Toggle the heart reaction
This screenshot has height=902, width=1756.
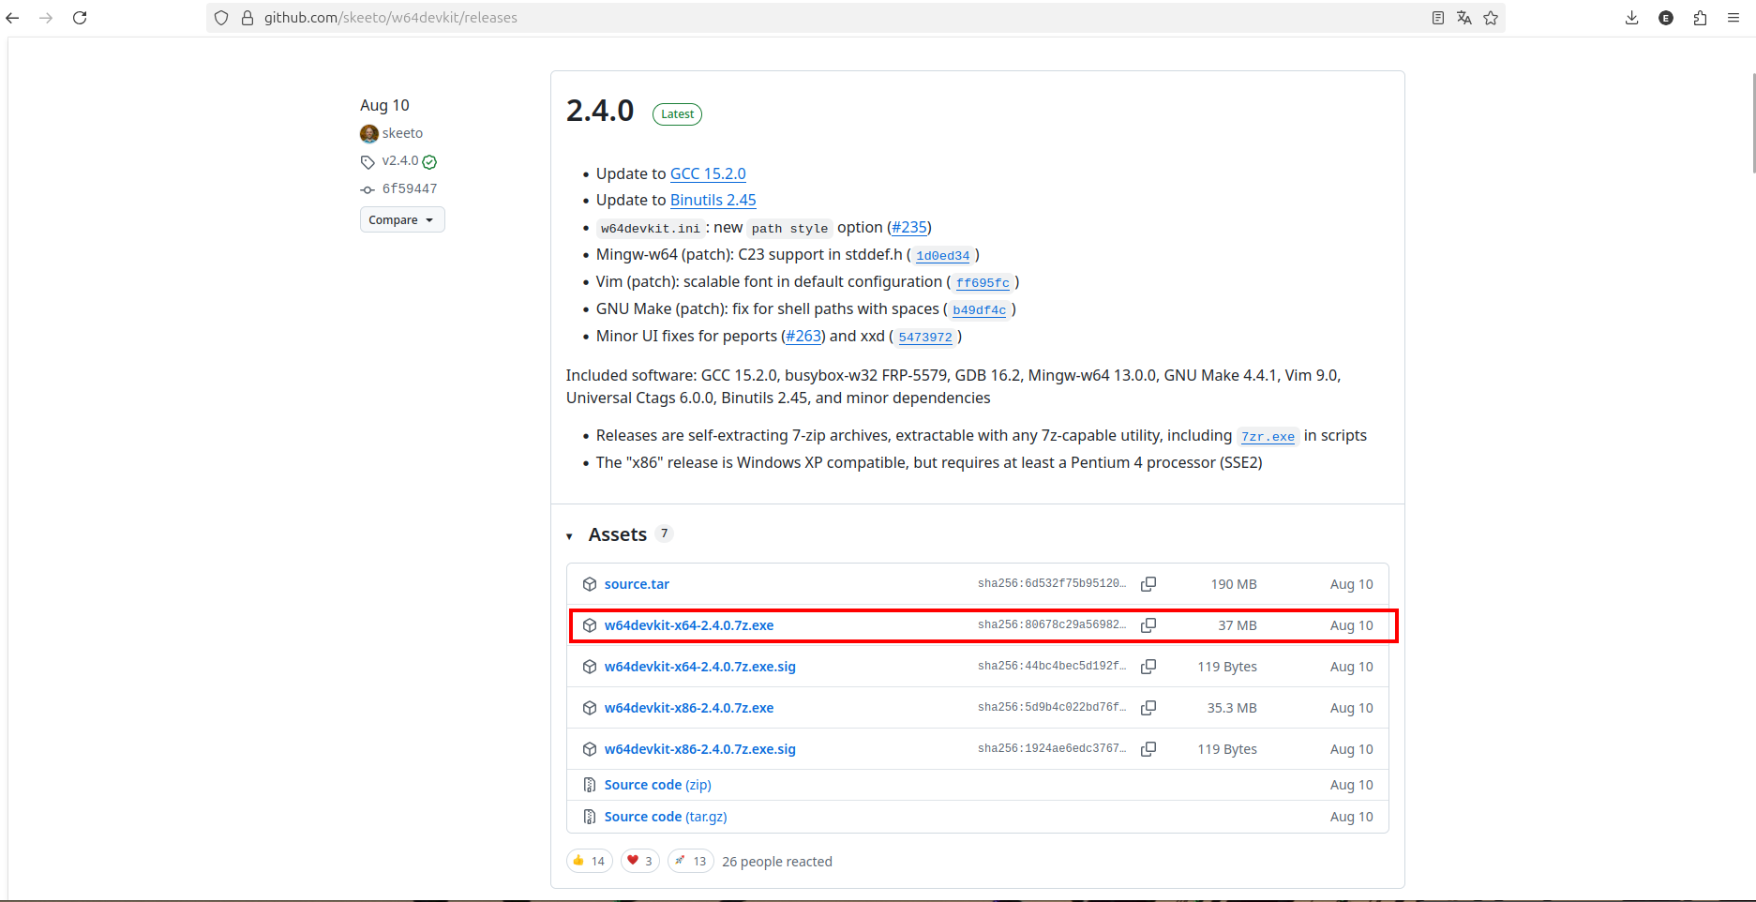tap(639, 860)
